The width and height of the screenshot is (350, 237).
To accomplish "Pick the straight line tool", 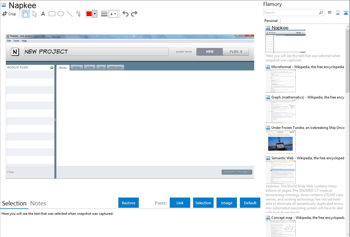I will click(x=70, y=14).
